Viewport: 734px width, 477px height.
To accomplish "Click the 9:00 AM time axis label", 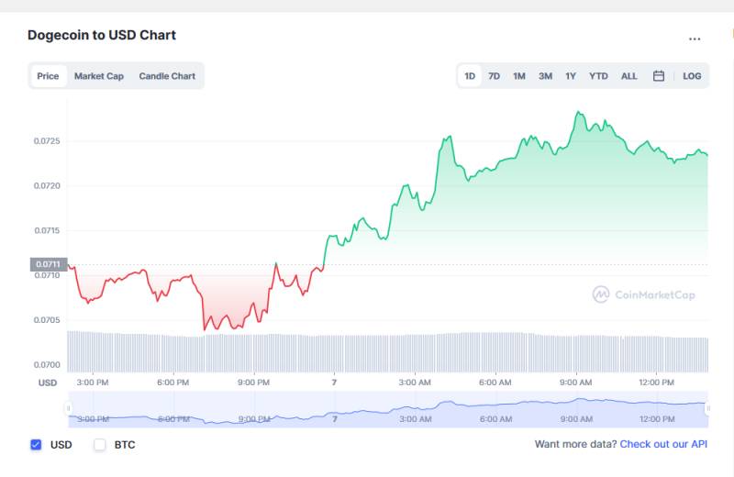I will tap(576, 383).
